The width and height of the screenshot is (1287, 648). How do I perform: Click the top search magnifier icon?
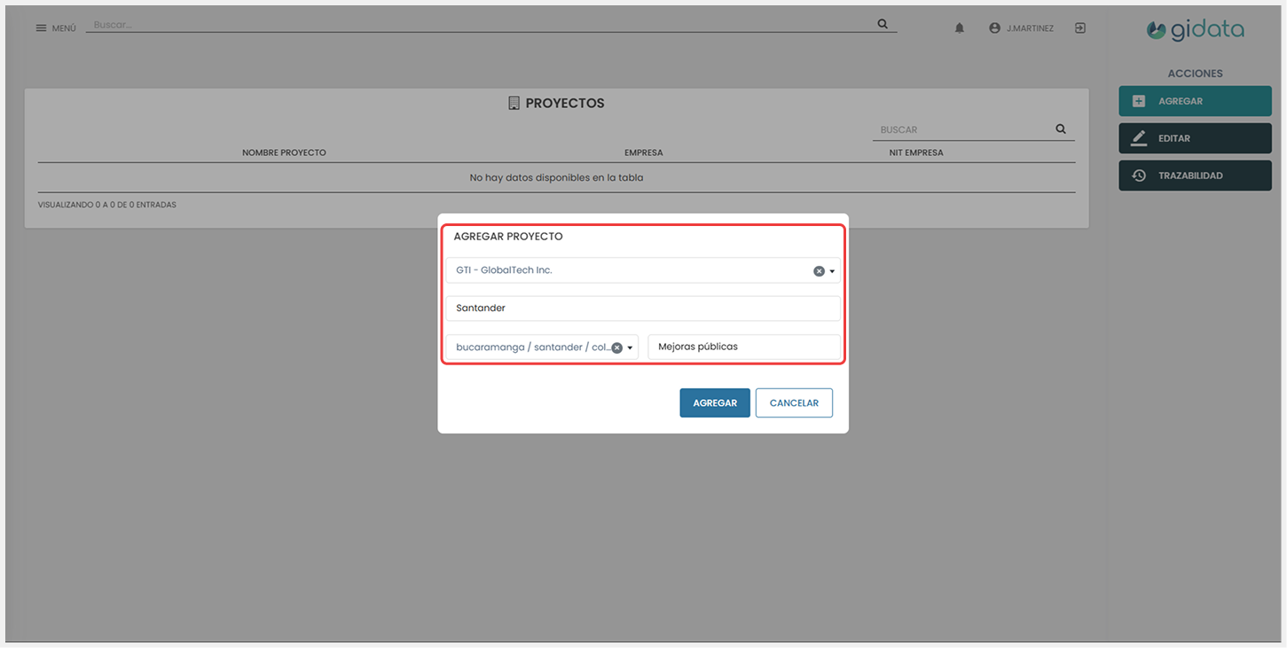point(883,24)
